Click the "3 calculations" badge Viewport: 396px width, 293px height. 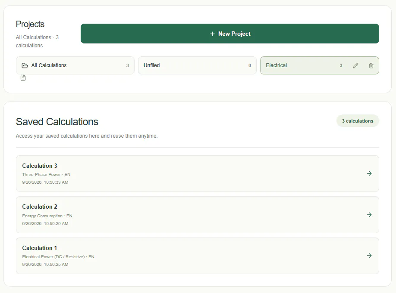pyautogui.click(x=357, y=121)
